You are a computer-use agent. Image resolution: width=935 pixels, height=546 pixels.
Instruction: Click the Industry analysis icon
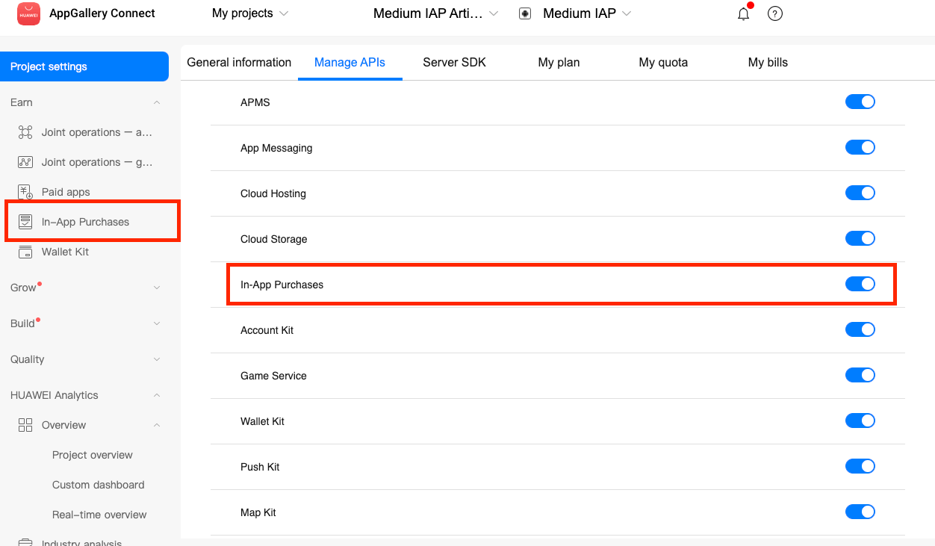click(x=25, y=542)
